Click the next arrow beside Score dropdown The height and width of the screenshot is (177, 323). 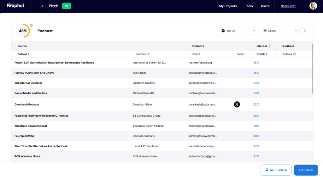pyautogui.click(x=305, y=31)
